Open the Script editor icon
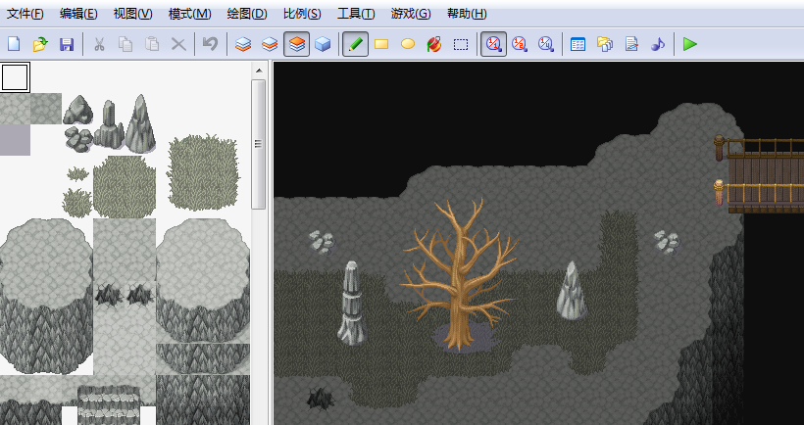The image size is (804, 425). pyautogui.click(x=631, y=44)
